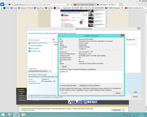The width and height of the screenshot is (147, 117).
Task: Open dropdown arrow beside Engedélyezés button
Action: coord(124,110)
